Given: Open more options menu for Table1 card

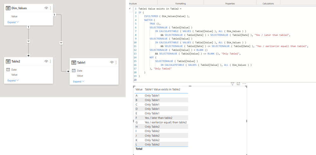Looking at the screenshot, I should (116, 63).
